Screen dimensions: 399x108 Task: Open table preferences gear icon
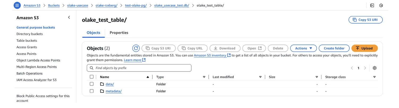click(375, 68)
